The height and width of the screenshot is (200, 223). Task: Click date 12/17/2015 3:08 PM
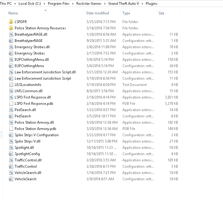(x=102, y=141)
